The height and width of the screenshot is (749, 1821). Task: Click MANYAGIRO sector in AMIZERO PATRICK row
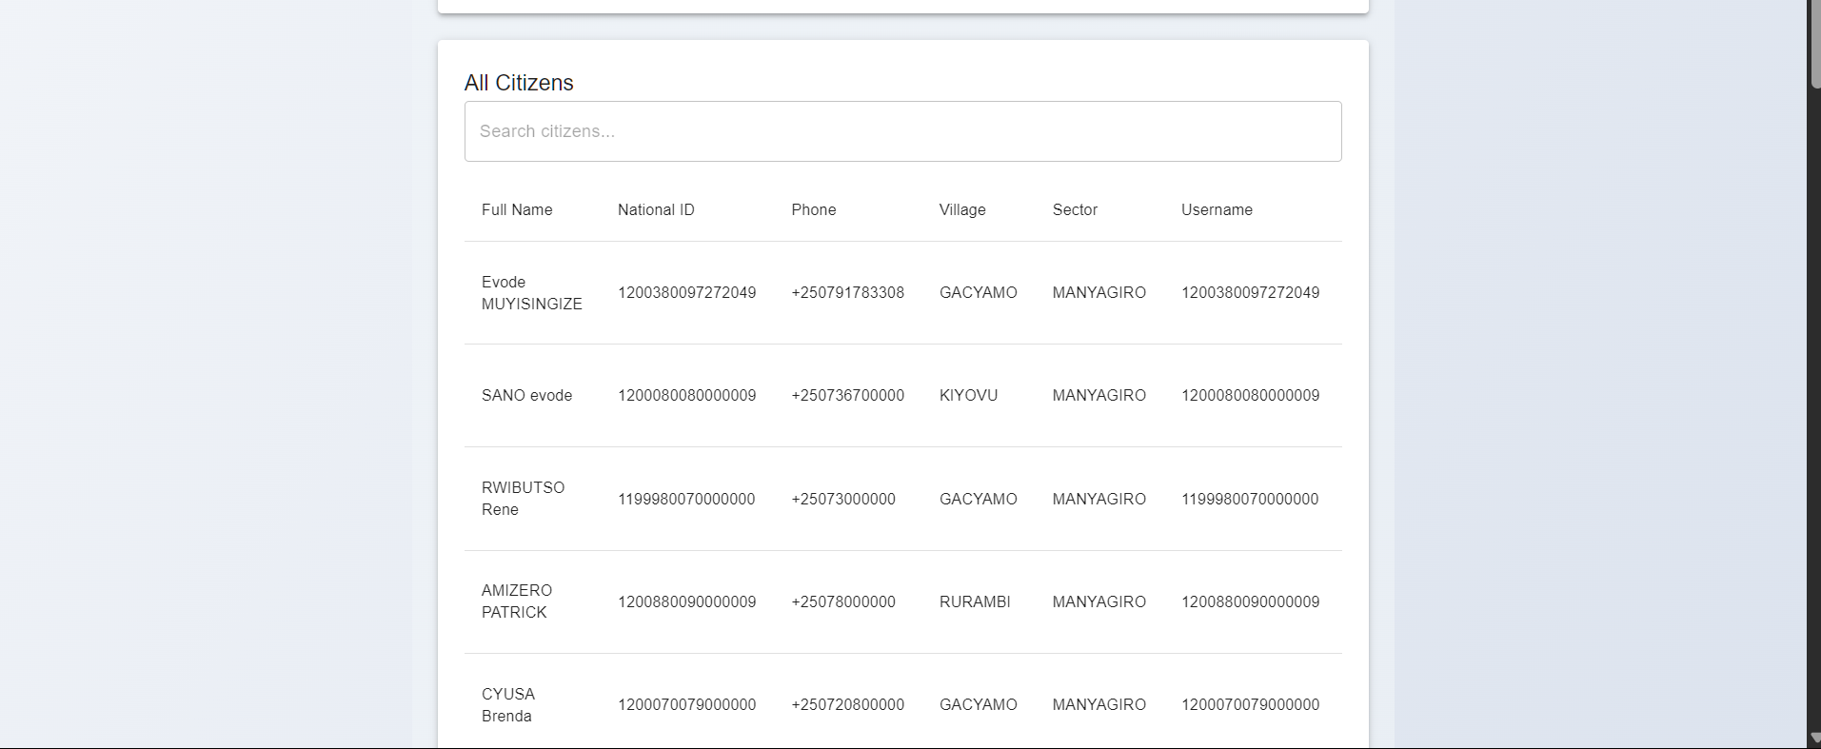pyautogui.click(x=1099, y=601)
